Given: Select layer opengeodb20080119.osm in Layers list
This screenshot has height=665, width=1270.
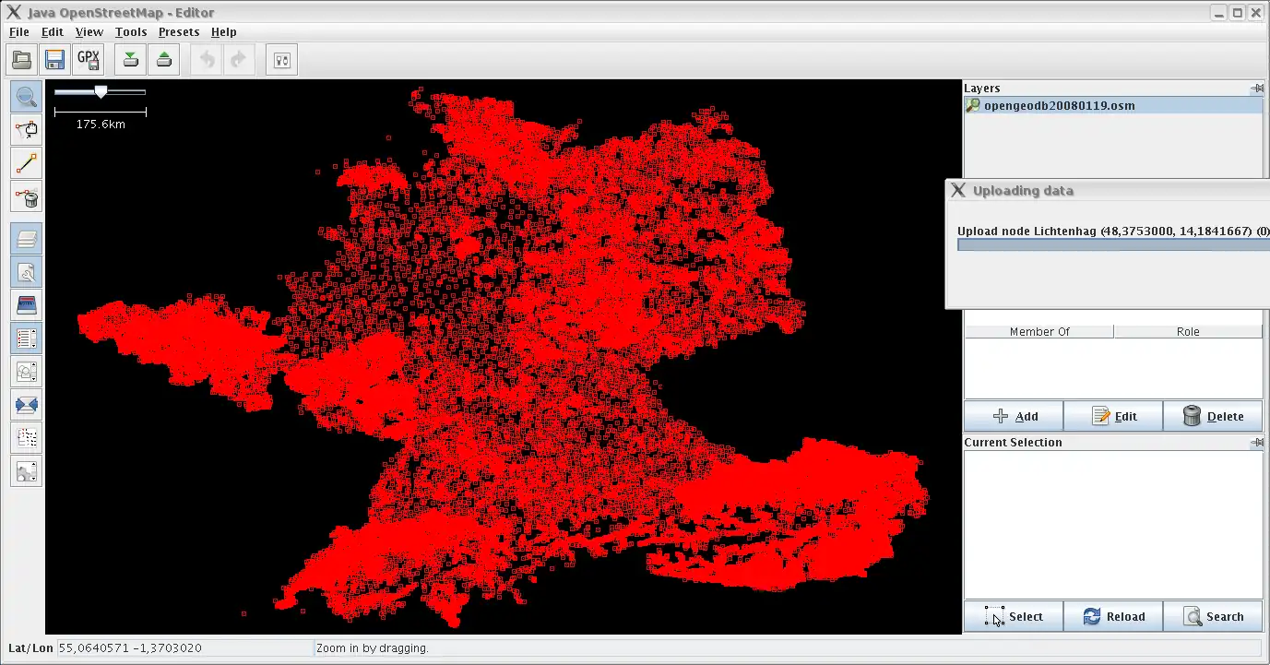Looking at the screenshot, I should coord(1059,106).
